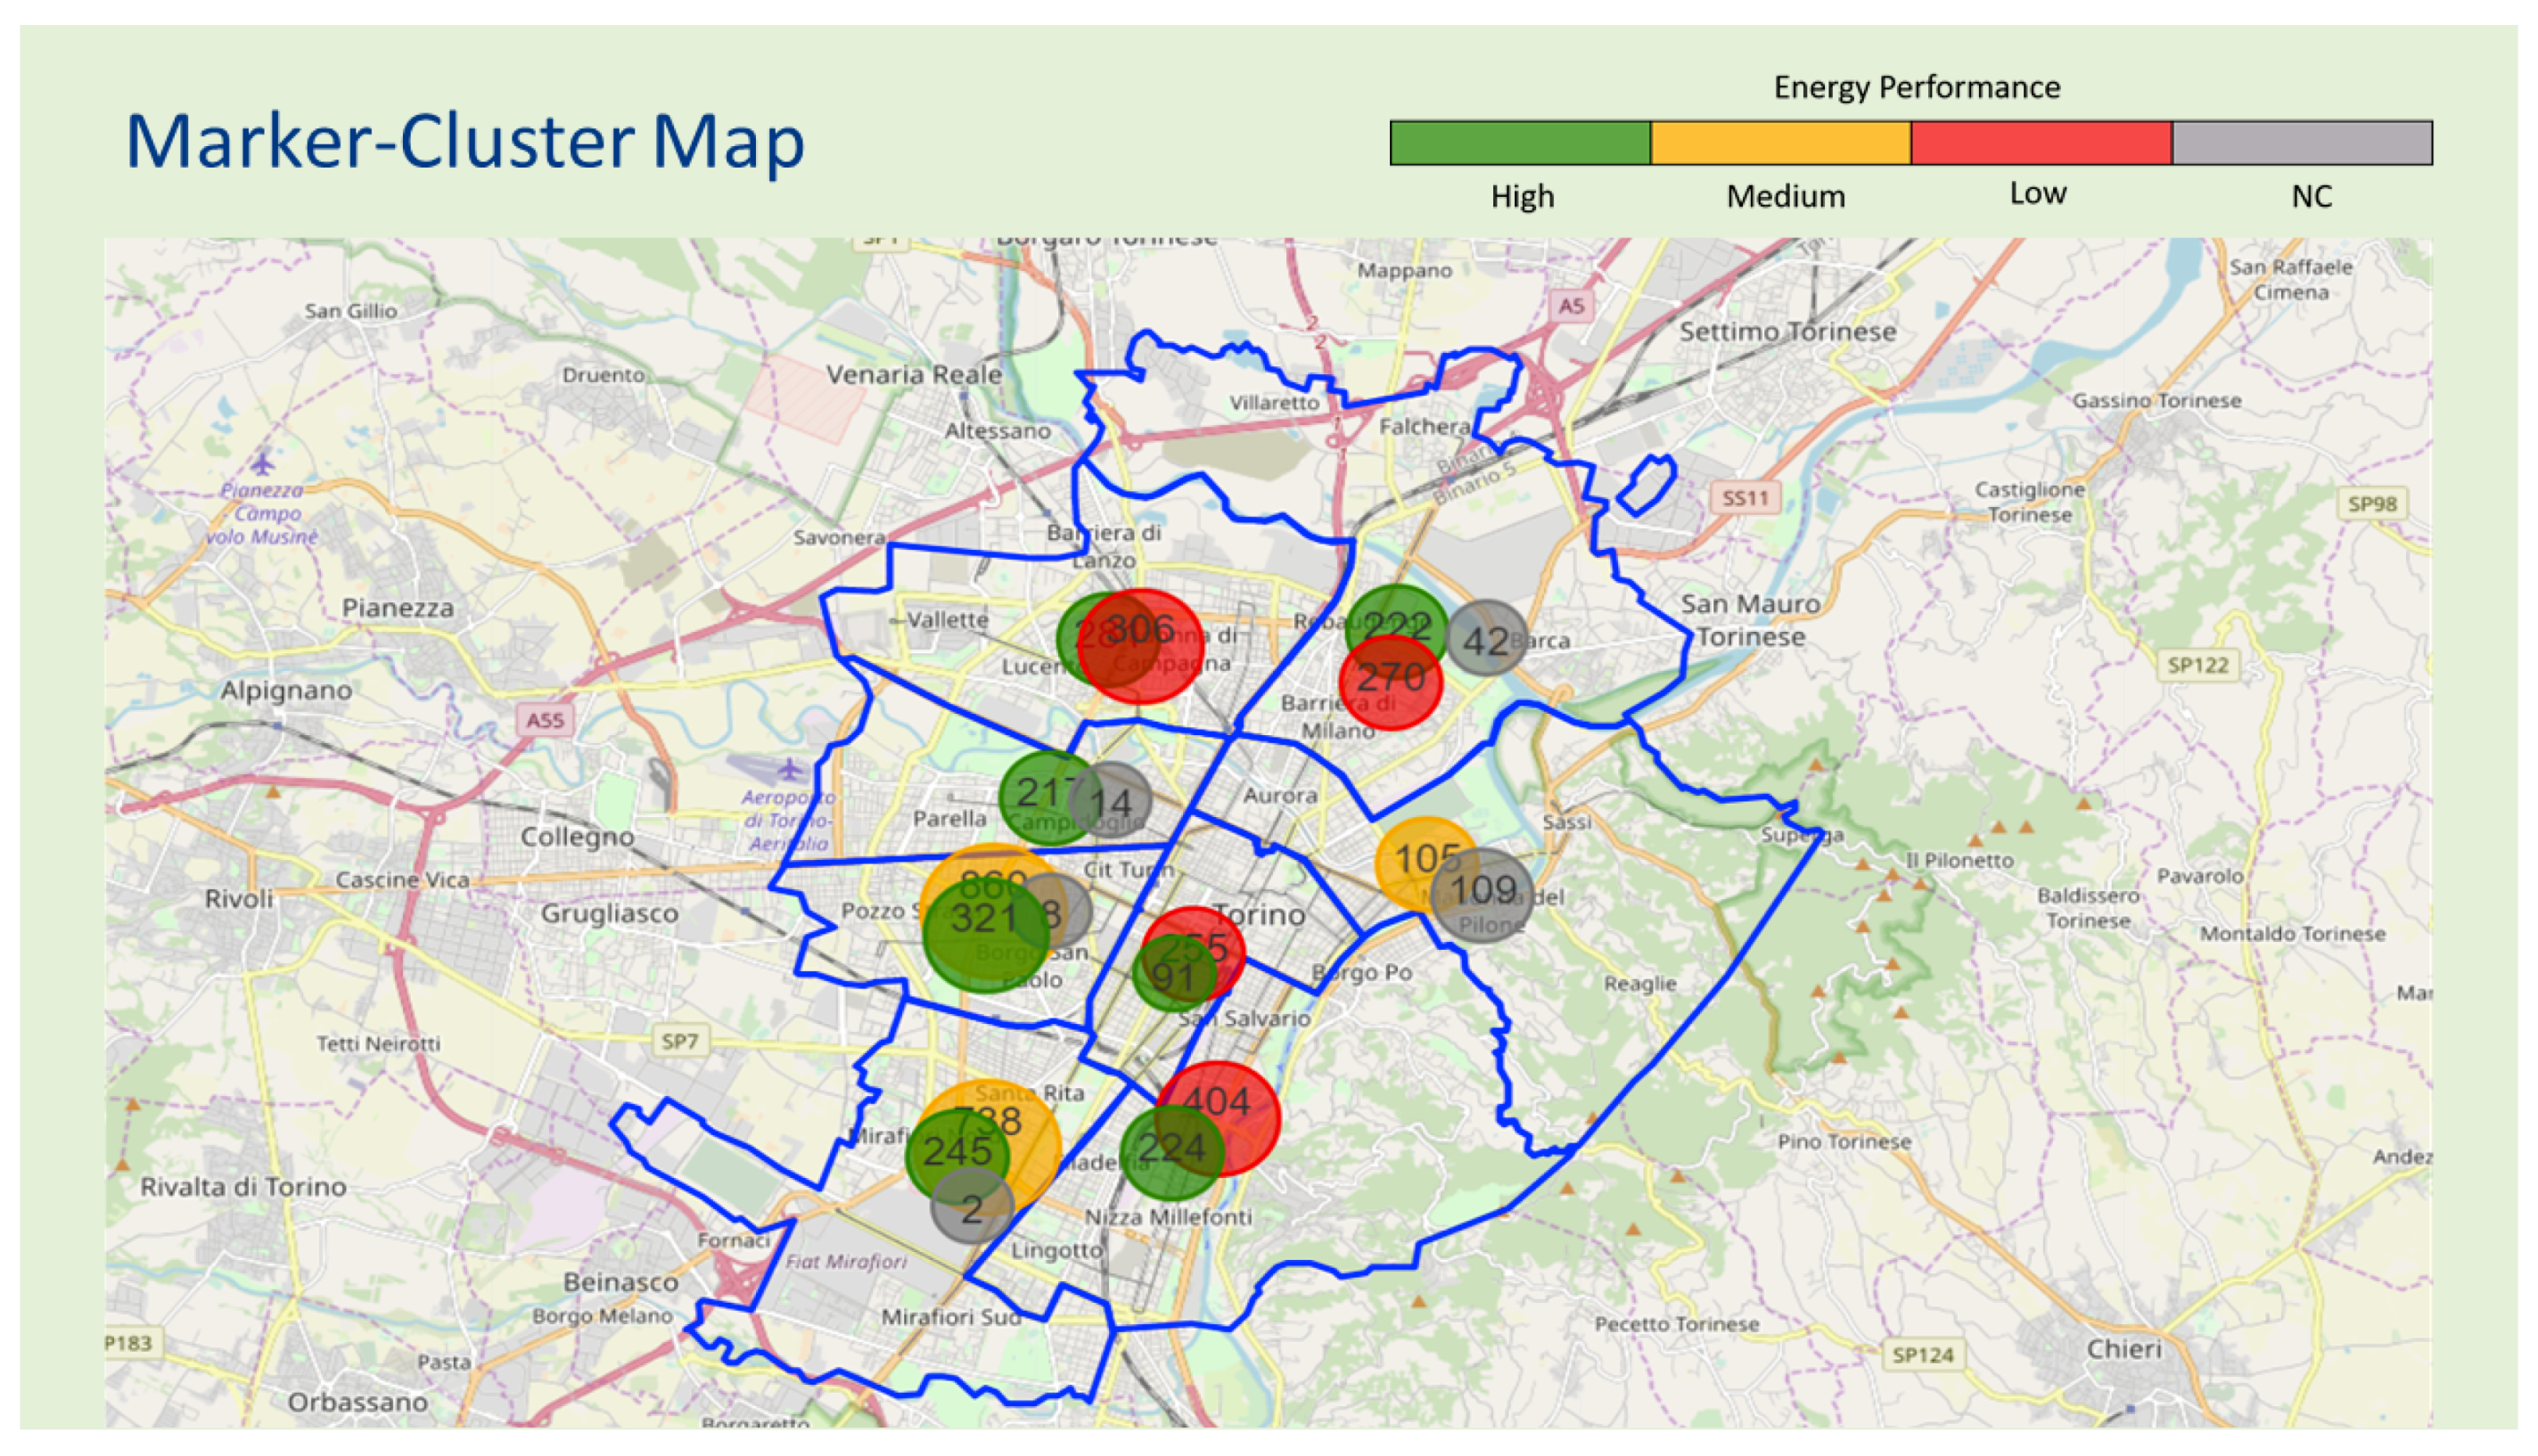This screenshot has height=1456, width=2538.
Task: Click the gray NC legend swatch
Action: (x=2302, y=142)
